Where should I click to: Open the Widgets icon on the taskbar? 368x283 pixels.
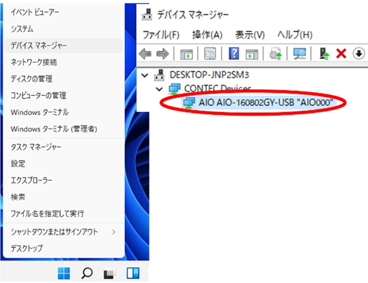[x=133, y=273]
